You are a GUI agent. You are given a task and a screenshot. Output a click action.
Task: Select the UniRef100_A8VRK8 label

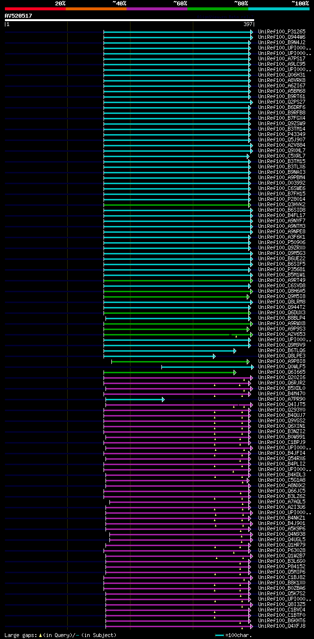pos(282,81)
